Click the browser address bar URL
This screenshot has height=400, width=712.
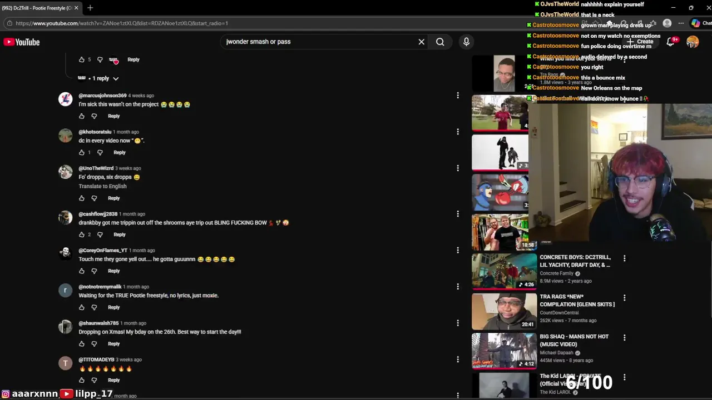pos(122,23)
